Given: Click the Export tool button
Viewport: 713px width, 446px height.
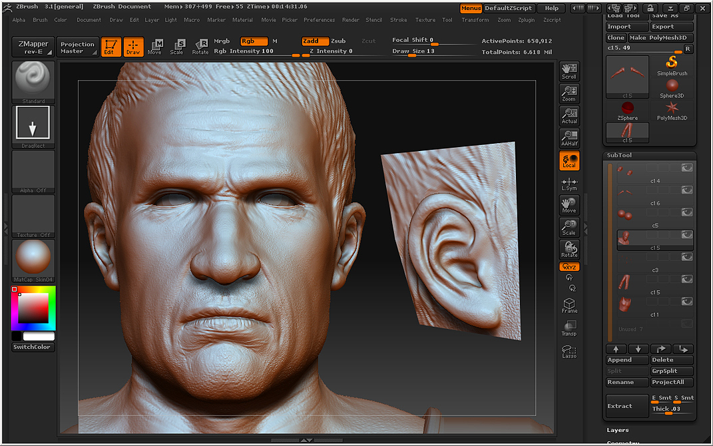Looking at the screenshot, I should point(672,27).
